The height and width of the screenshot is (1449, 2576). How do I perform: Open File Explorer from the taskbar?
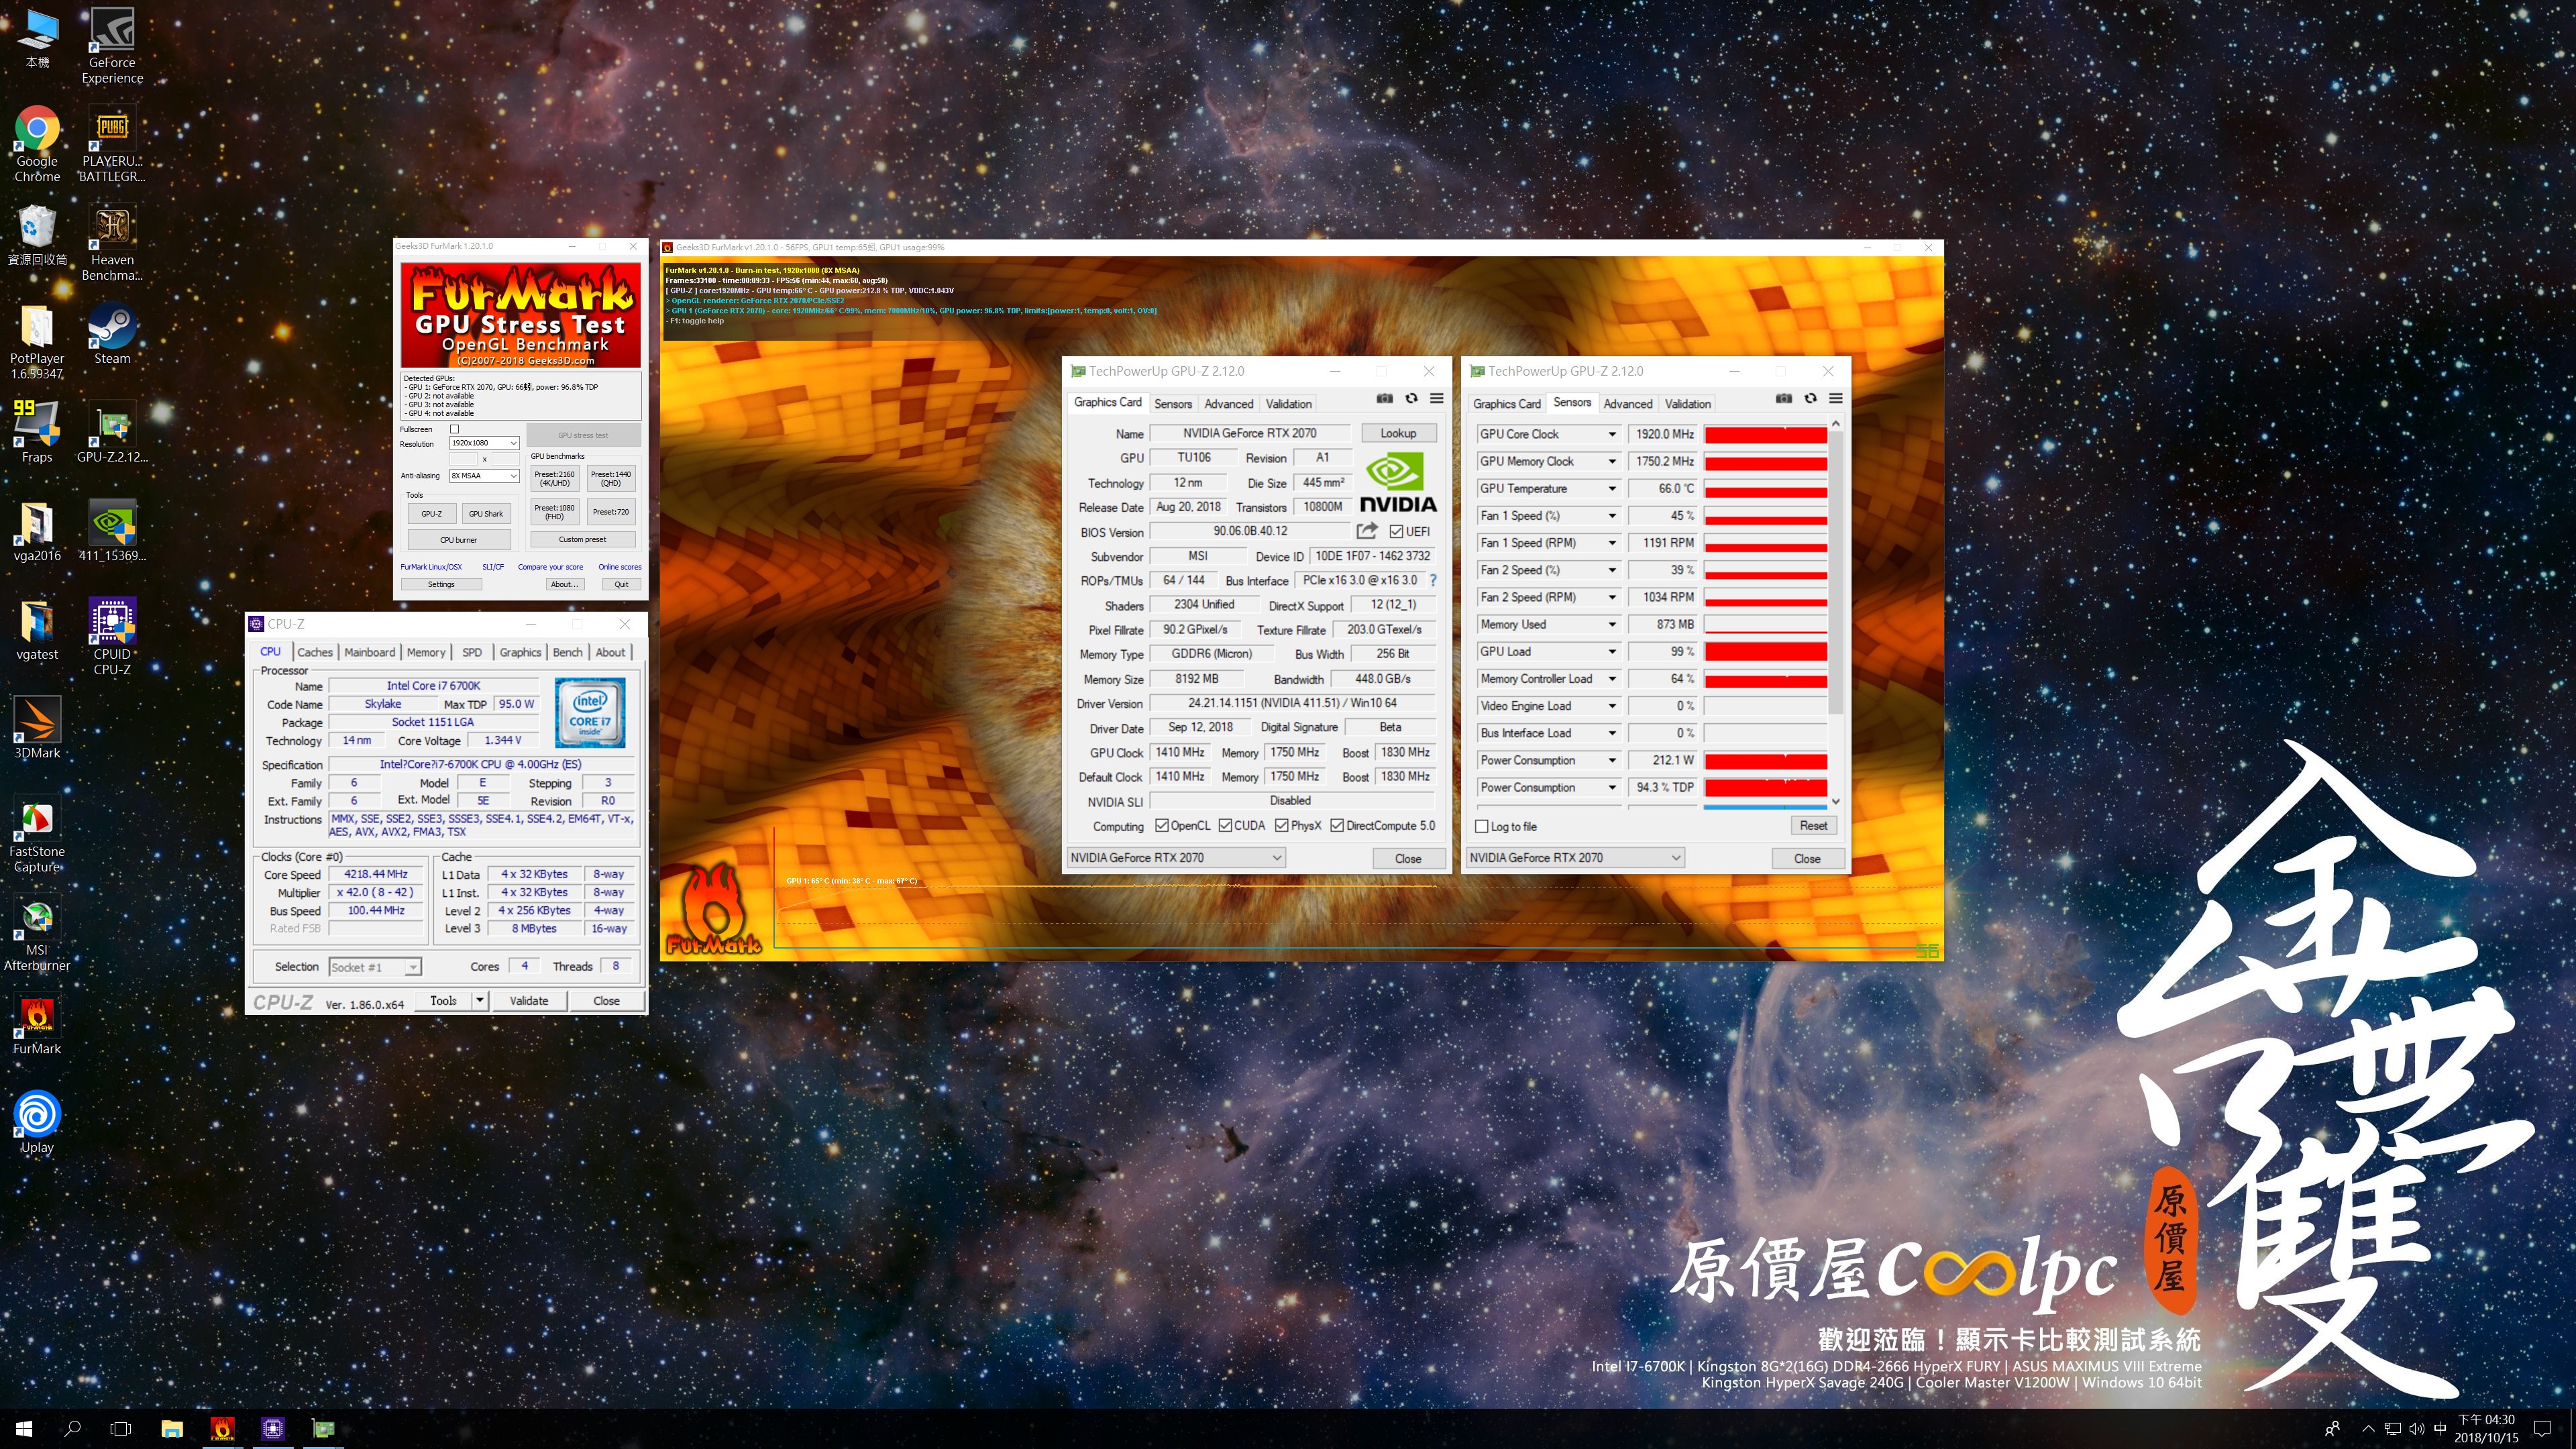[172, 1429]
